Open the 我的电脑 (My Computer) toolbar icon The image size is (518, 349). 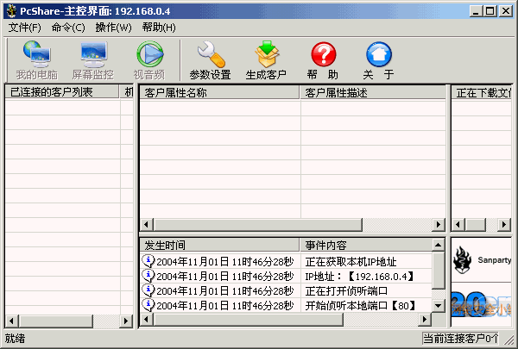(x=35, y=60)
